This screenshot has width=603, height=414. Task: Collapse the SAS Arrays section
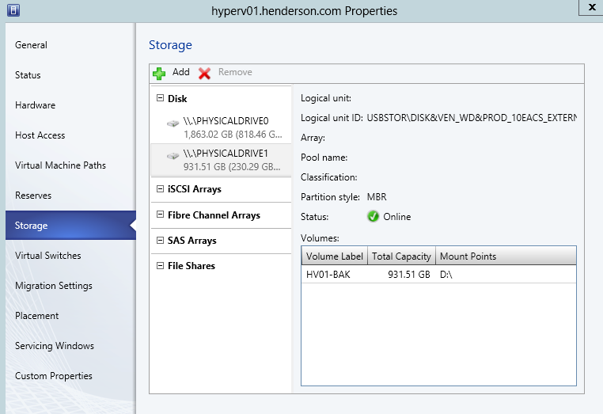[x=160, y=240]
